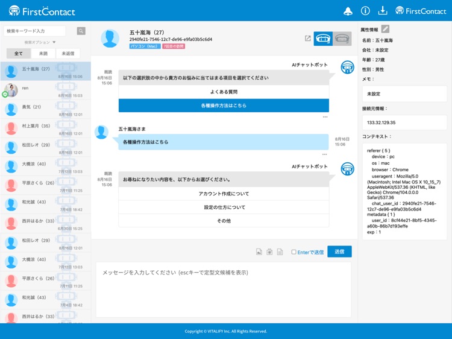Select the IP address 133.32.129.35
The image size is (452, 339).
[x=381, y=122]
